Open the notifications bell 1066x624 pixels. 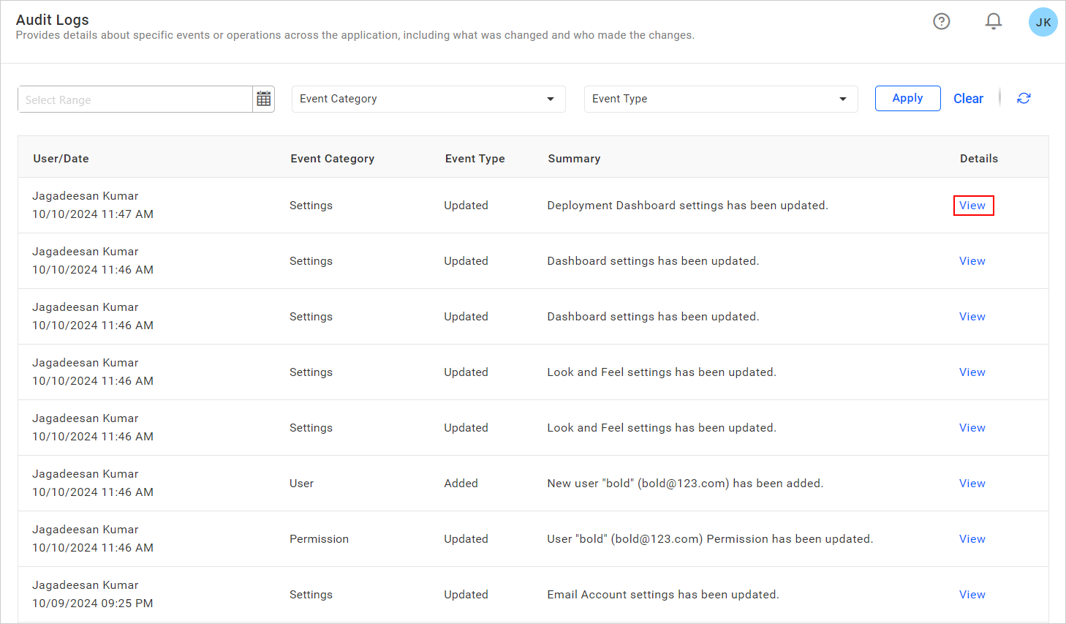tap(994, 21)
